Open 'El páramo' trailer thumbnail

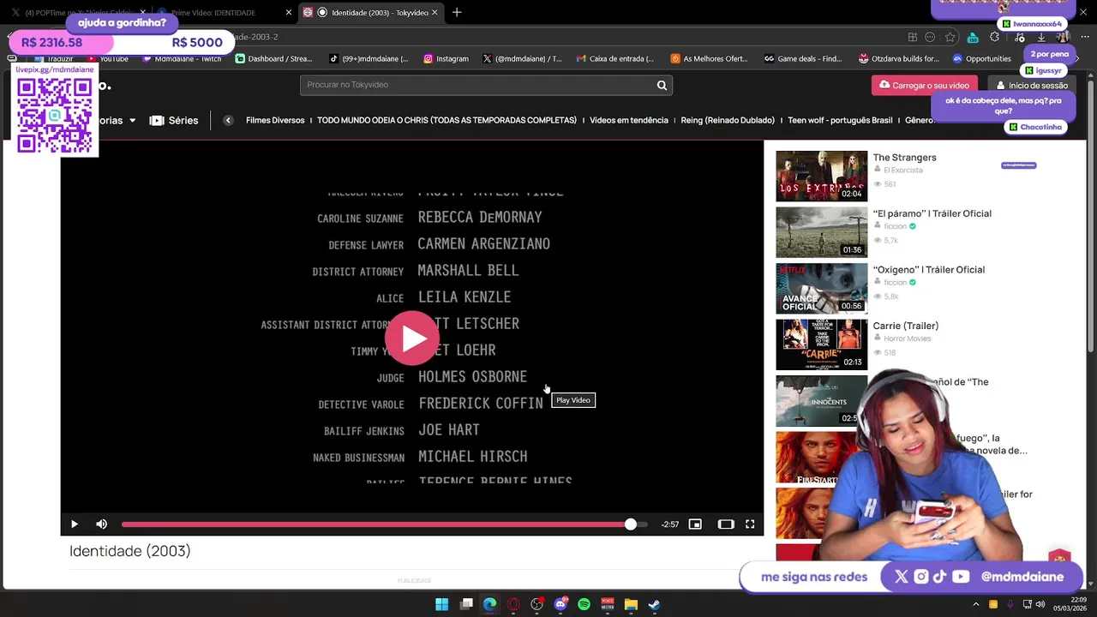821,232
